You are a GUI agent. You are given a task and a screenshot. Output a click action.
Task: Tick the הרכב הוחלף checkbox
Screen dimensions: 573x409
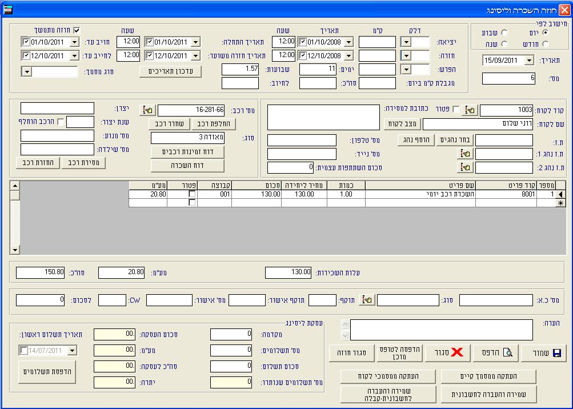[61, 122]
